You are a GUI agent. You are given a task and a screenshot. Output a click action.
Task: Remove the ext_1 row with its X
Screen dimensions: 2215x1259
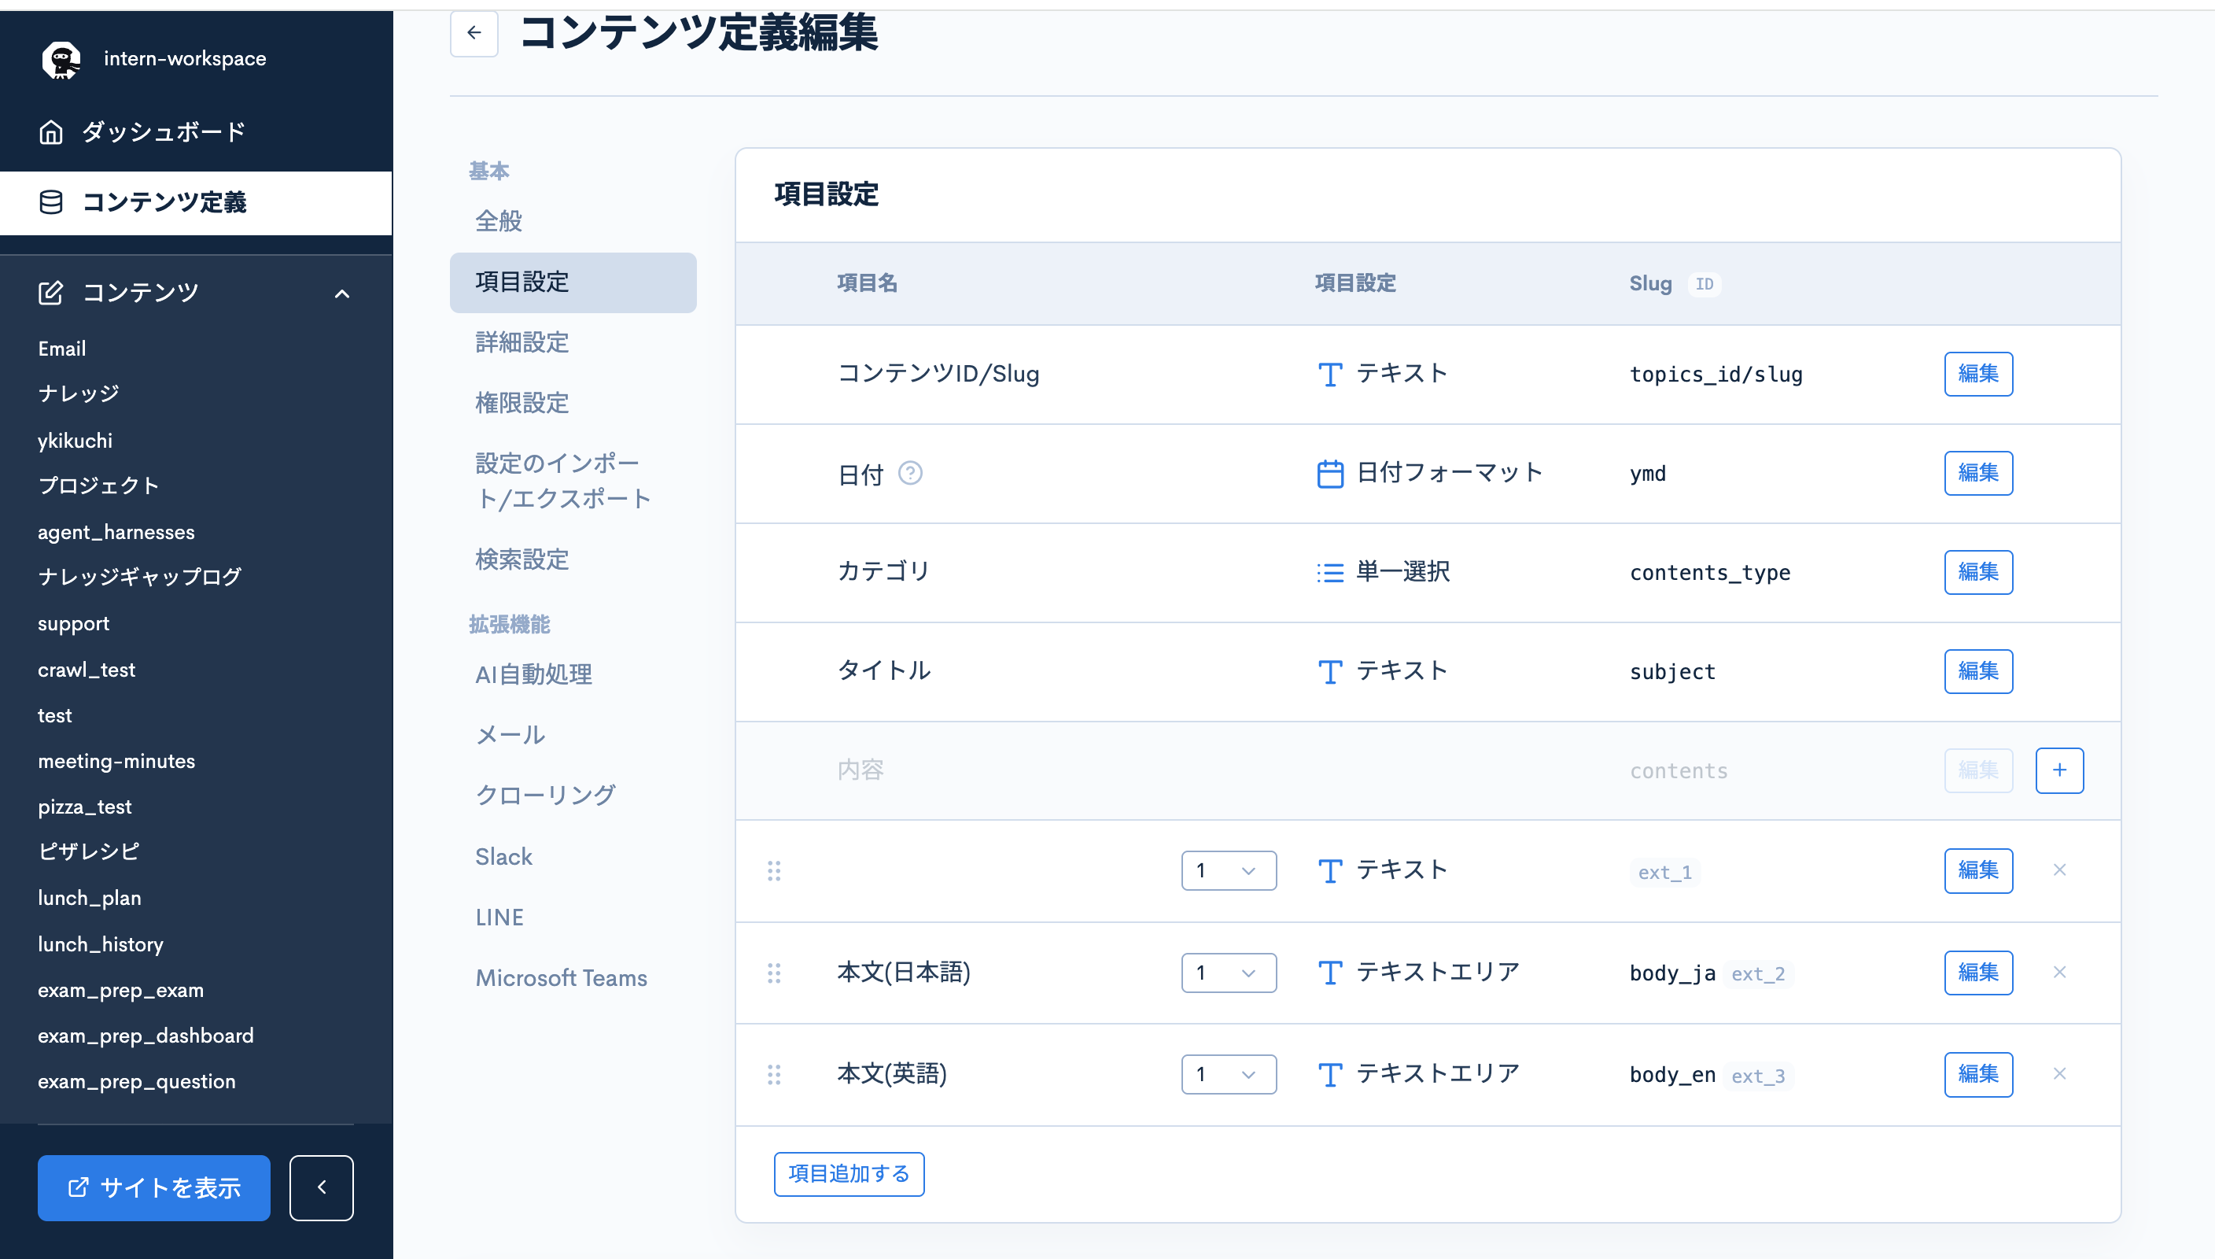pos(2059,869)
